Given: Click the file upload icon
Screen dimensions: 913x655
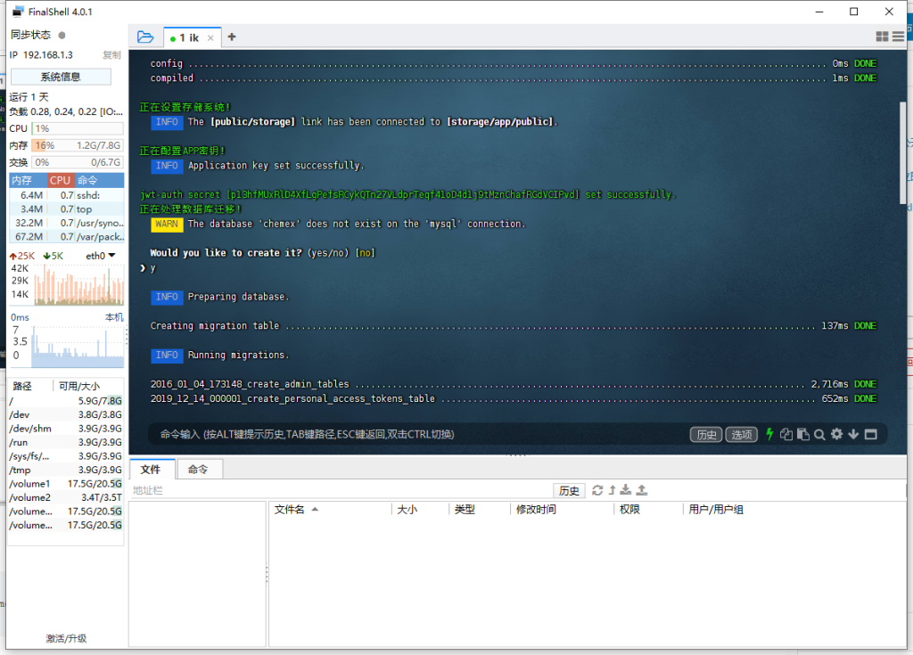Looking at the screenshot, I should tap(642, 490).
